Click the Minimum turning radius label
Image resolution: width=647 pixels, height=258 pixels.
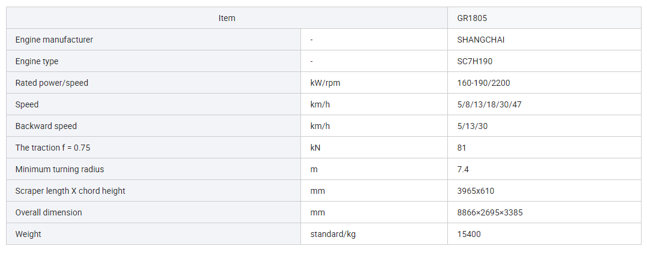tap(59, 169)
